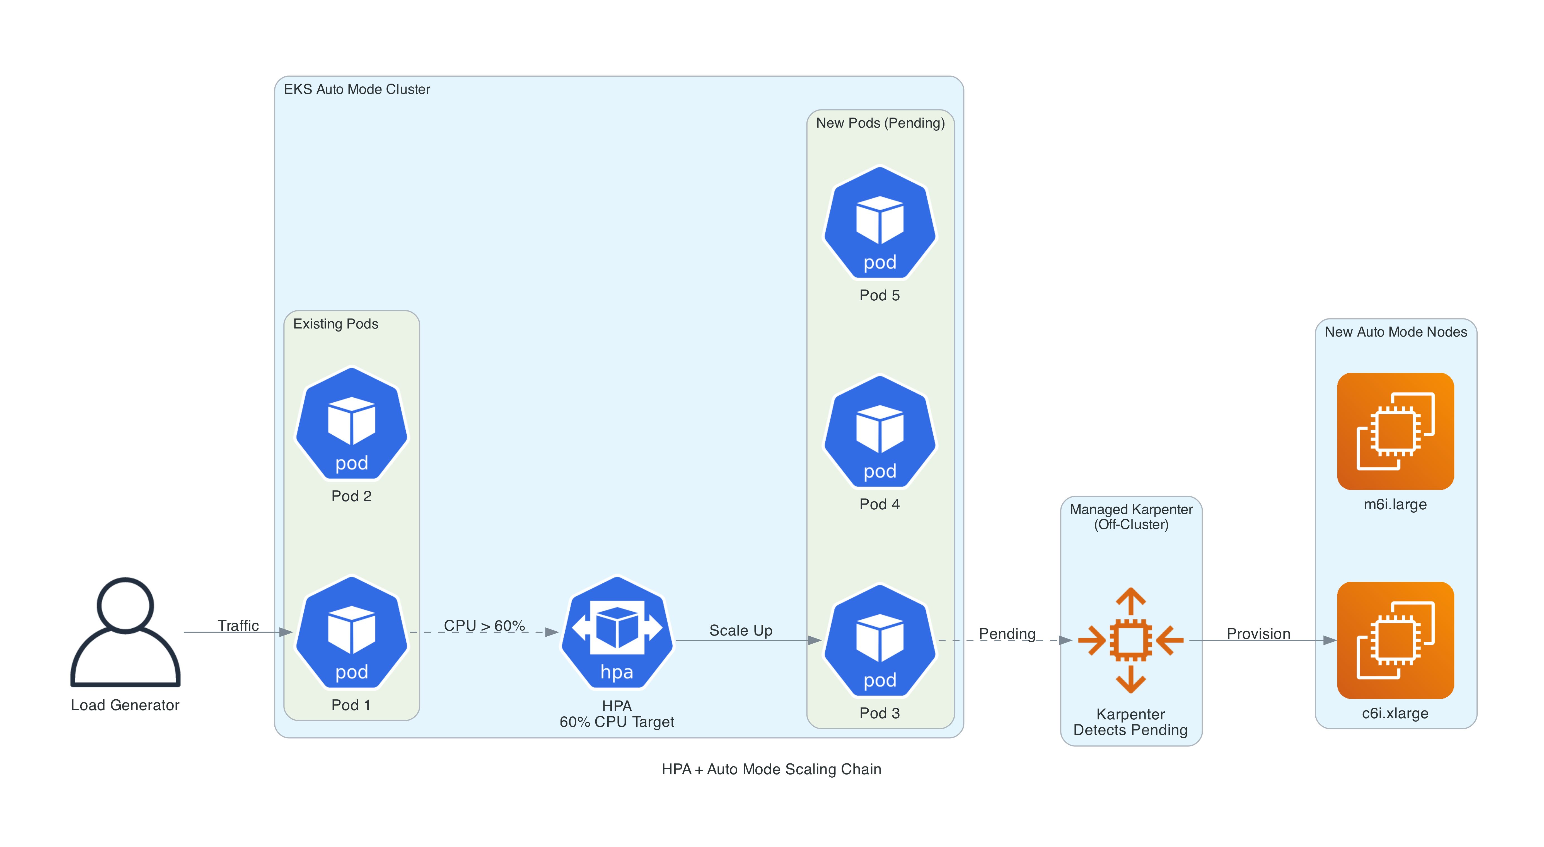The height and width of the screenshot is (847, 1544).
Task: Select the Pod 5 pending icon
Action: click(879, 222)
